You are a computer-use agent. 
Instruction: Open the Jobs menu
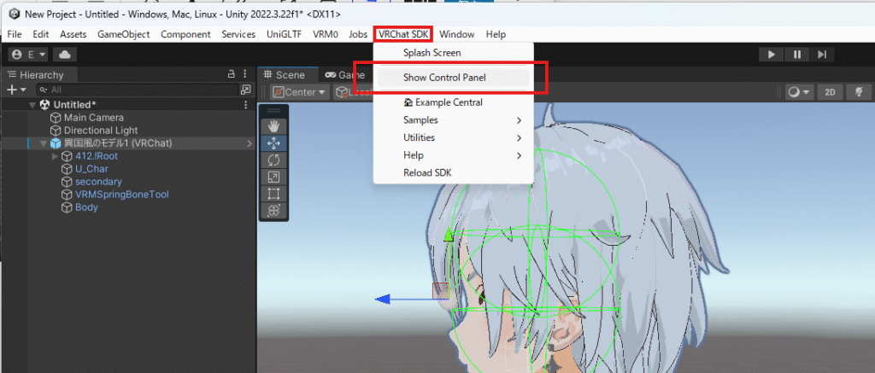pyautogui.click(x=358, y=34)
